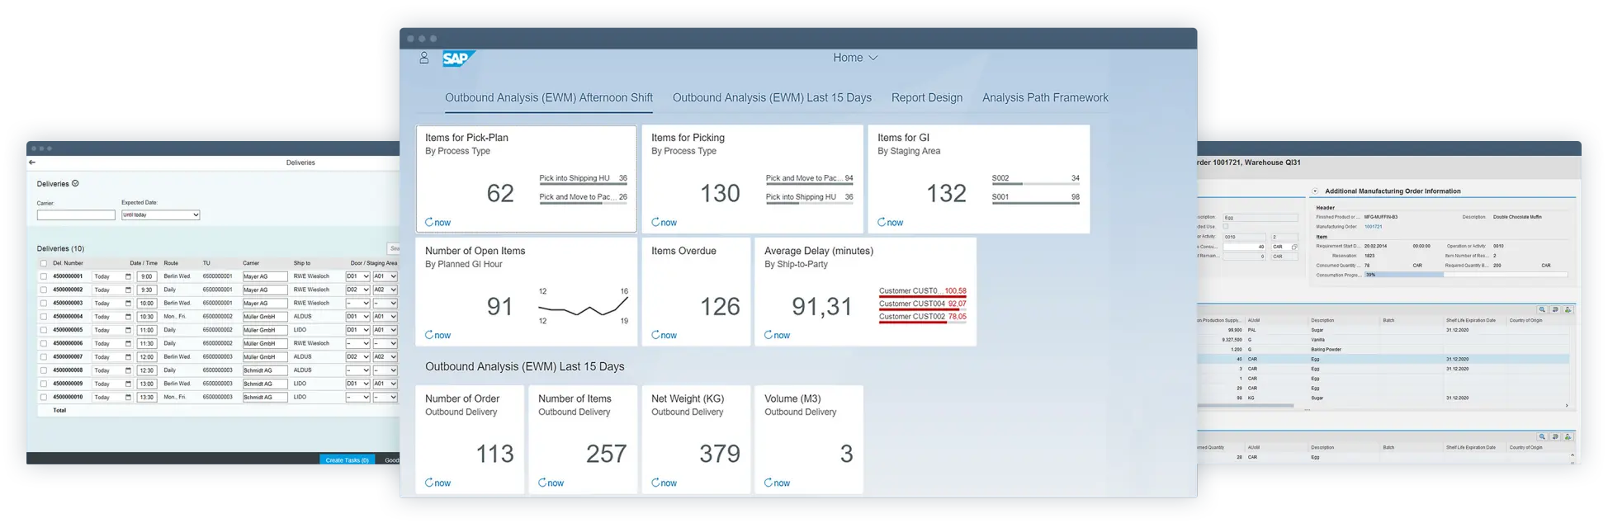Image resolution: width=1608 pixels, height=523 pixels.
Task: Refresh the Items for Pick-Plan tile
Action: point(437,223)
